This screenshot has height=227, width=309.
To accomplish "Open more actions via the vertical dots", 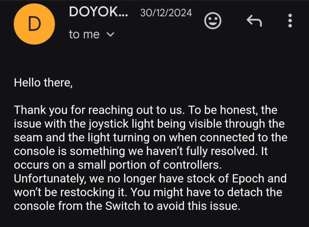I will [290, 20].
